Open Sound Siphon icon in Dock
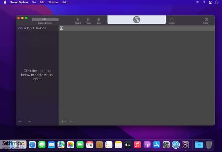The height and width of the screenshot is (152, 222). (185, 145)
